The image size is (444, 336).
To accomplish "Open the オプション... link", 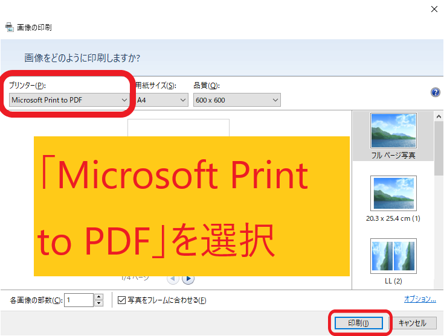I will point(420,299).
